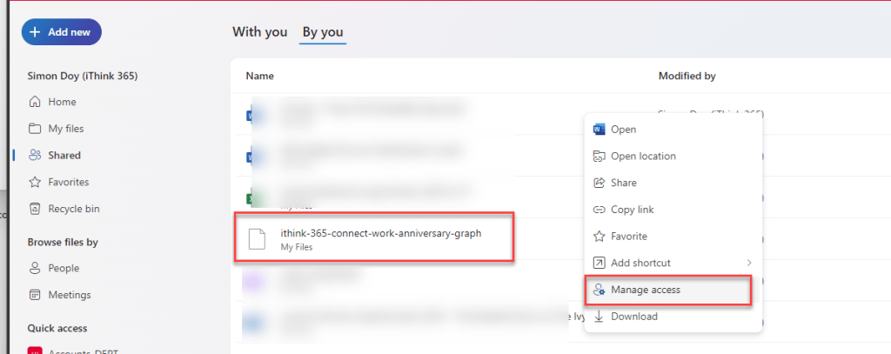Image resolution: width=891 pixels, height=354 pixels.
Task: Select Manage access from context menu
Action: point(645,290)
